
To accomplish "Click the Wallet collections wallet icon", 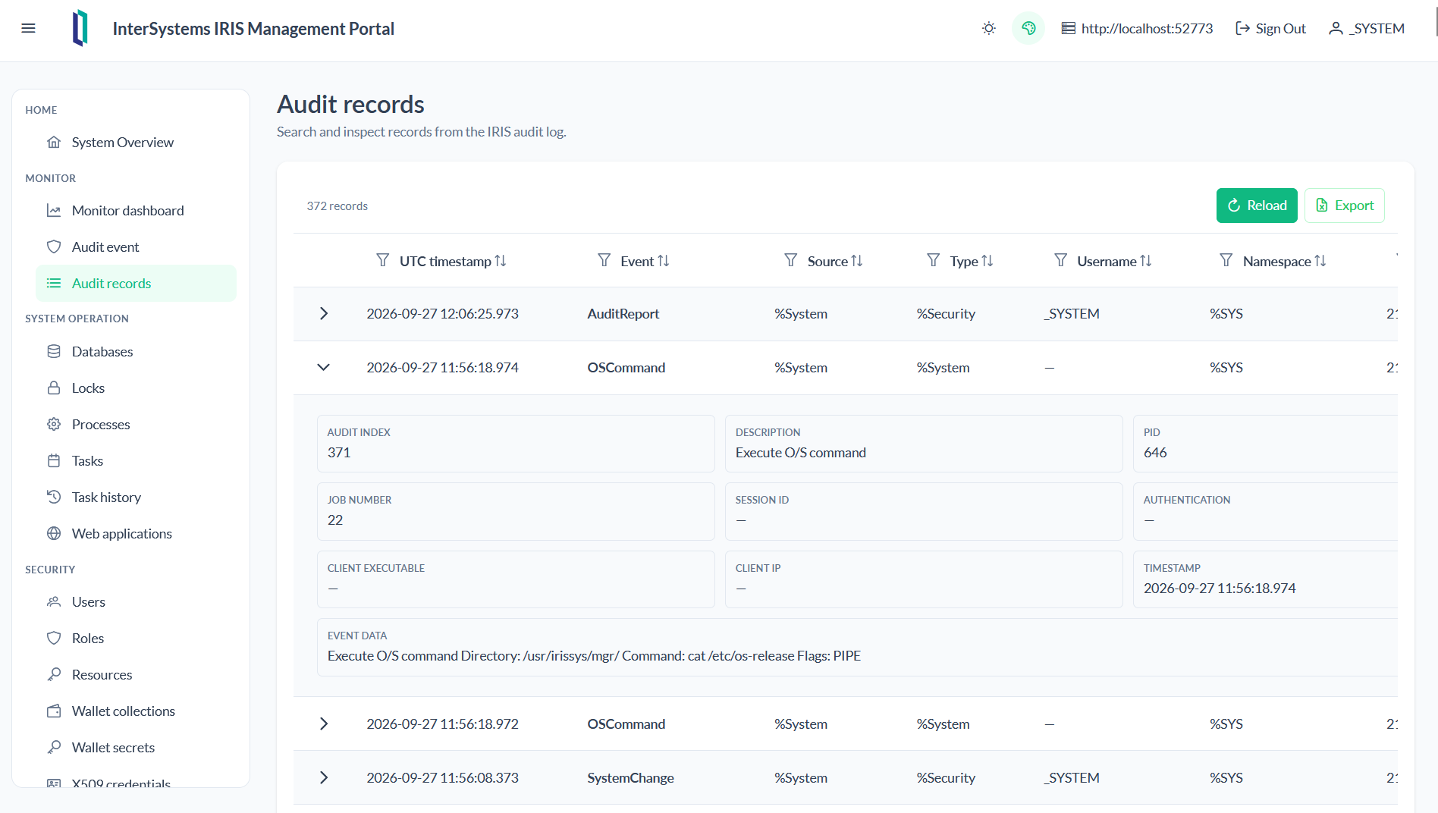I will (x=54, y=711).
